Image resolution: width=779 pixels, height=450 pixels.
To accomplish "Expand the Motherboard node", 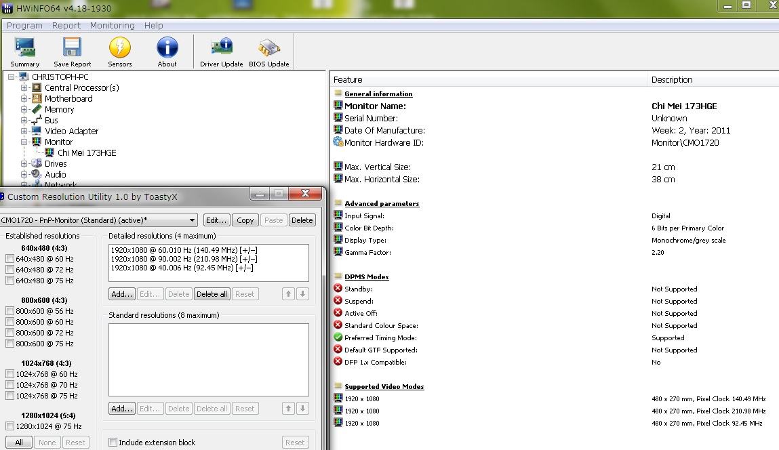I will (x=24, y=98).
